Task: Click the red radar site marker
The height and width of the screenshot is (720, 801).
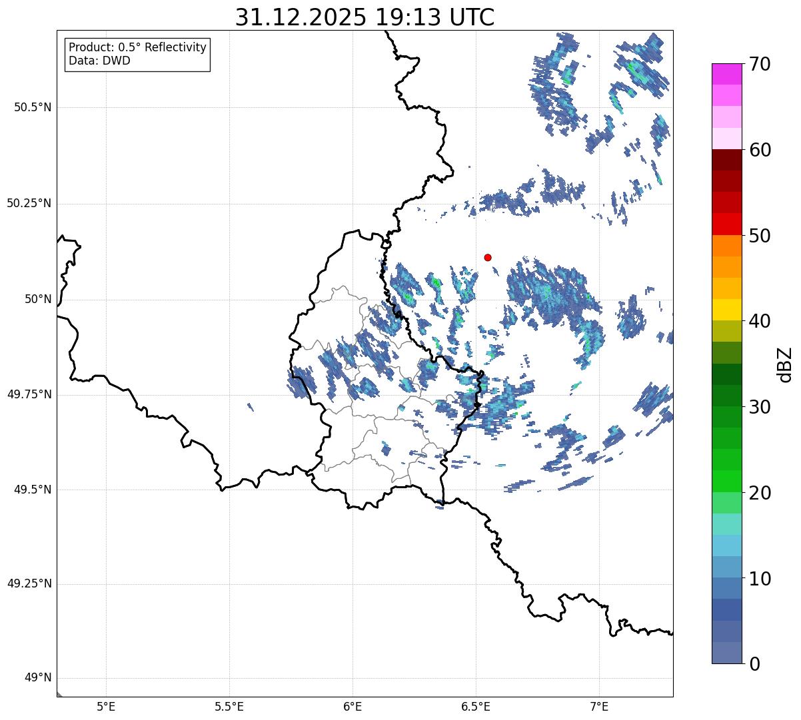Action: point(488,257)
